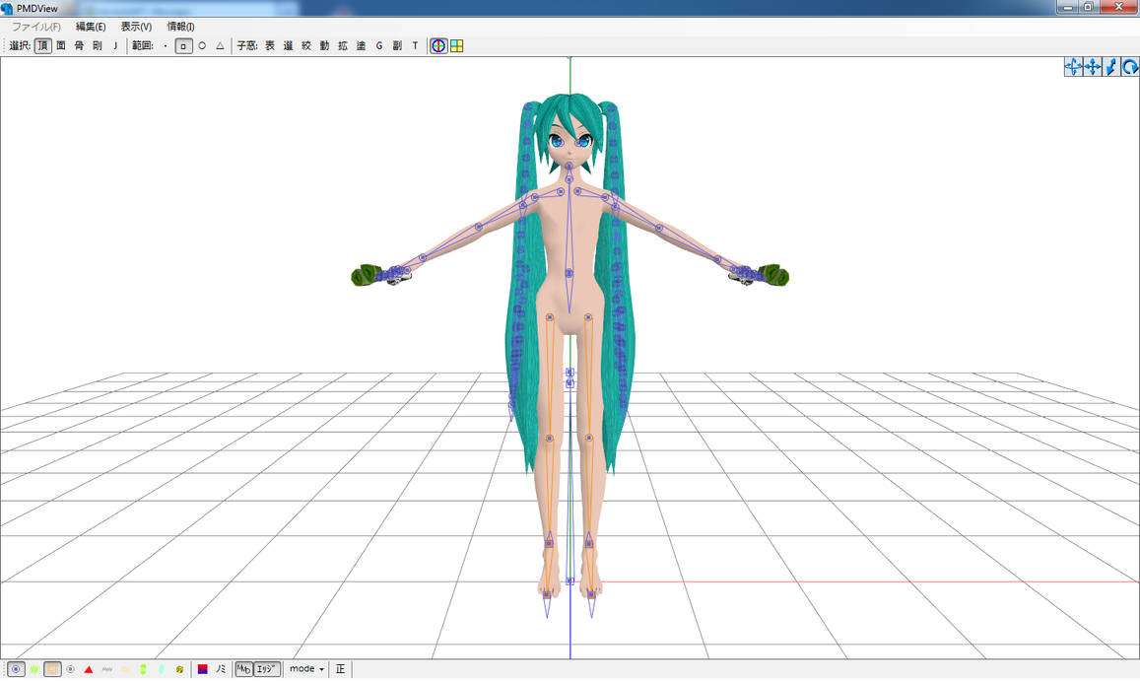Click the lower body center bone marker
The height and width of the screenshot is (681, 1140).
pyautogui.click(x=570, y=274)
